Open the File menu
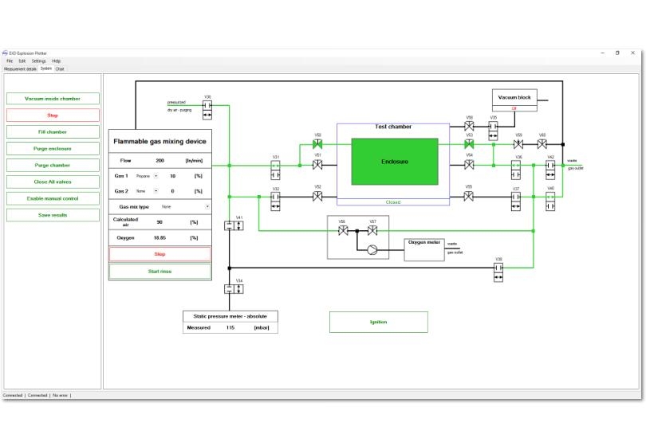This screenshot has height=446, width=646. coord(10,61)
